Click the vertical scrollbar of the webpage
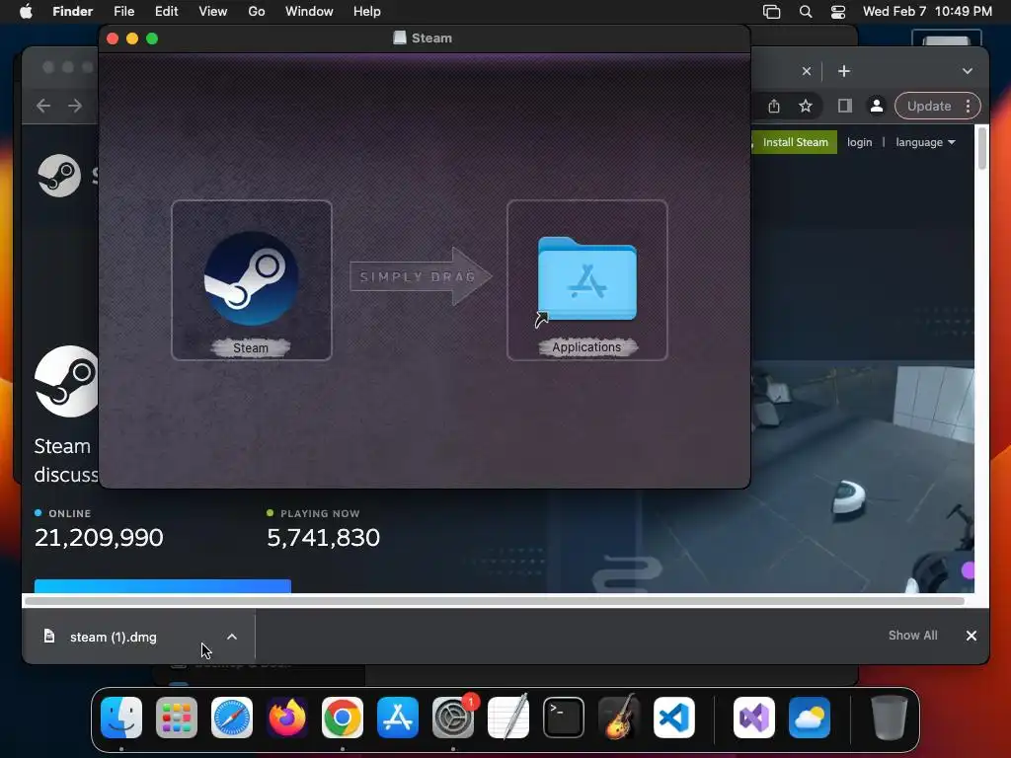 [x=982, y=148]
